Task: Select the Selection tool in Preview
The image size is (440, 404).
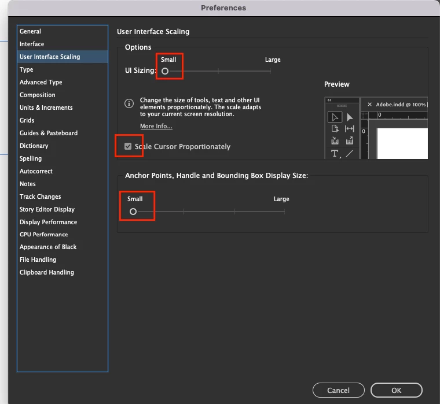Action: click(x=335, y=117)
